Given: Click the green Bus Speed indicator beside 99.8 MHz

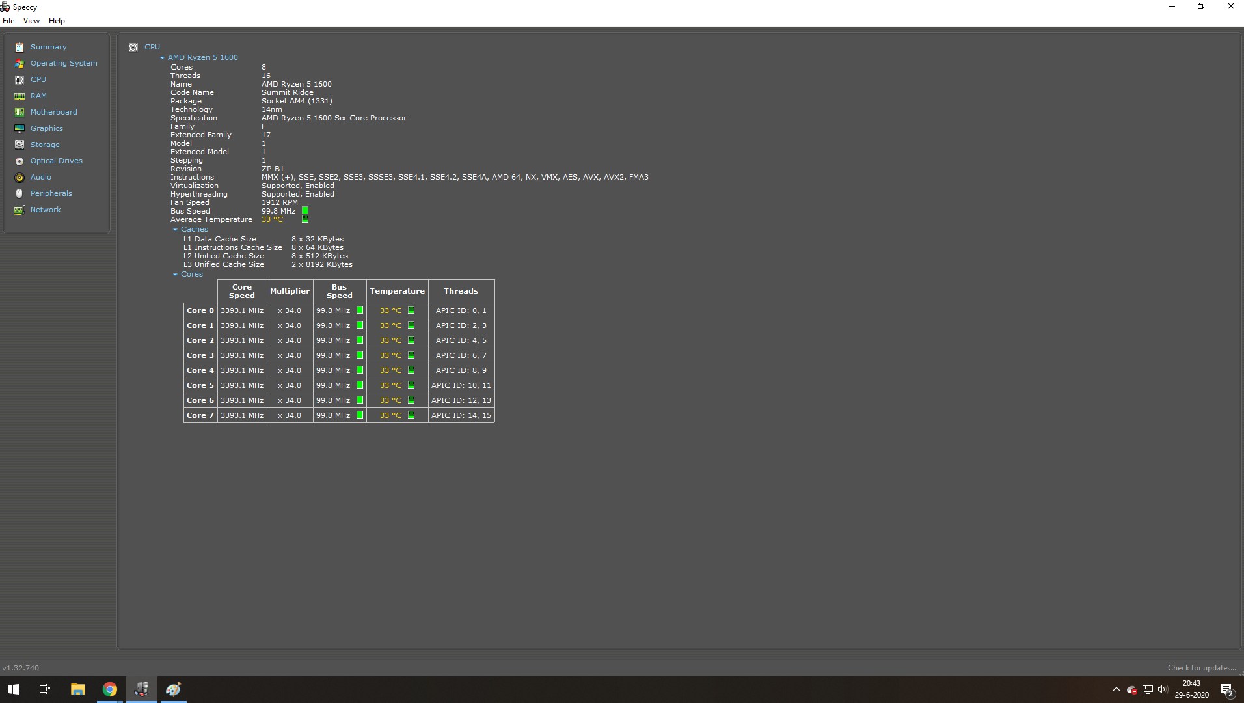Looking at the screenshot, I should (305, 210).
